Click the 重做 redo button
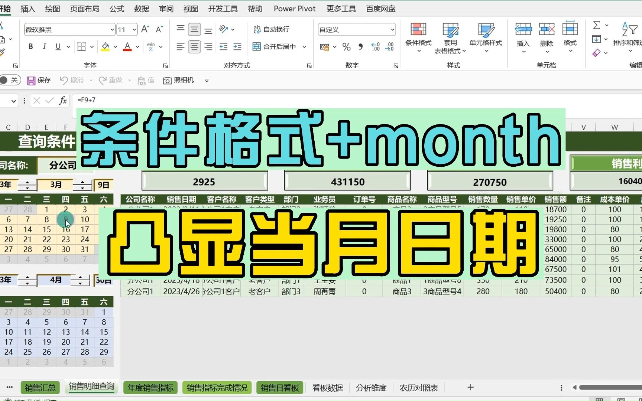Viewport: 642px width, 401px height. click(x=110, y=80)
